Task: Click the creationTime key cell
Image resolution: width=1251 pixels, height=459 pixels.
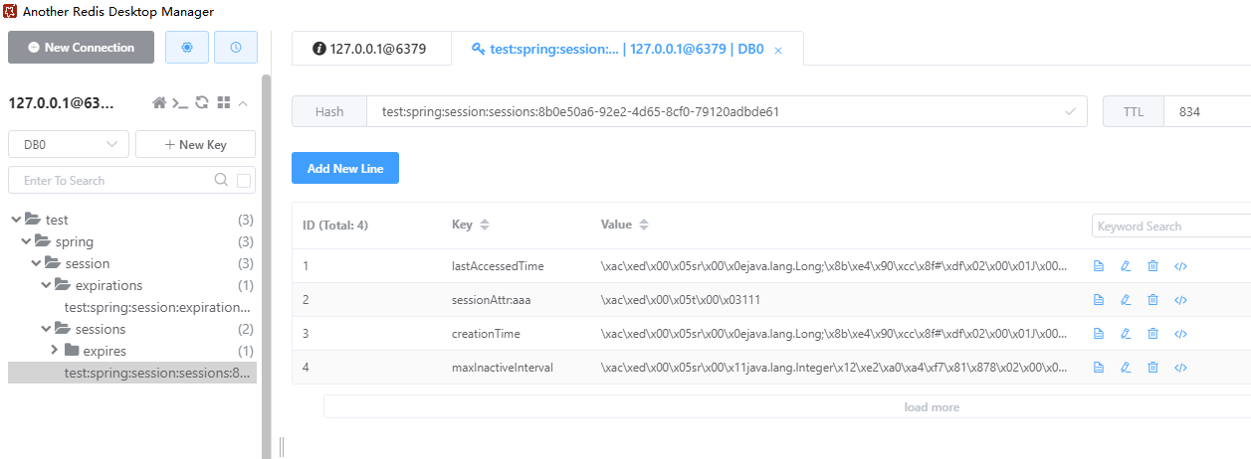Action: click(486, 334)
